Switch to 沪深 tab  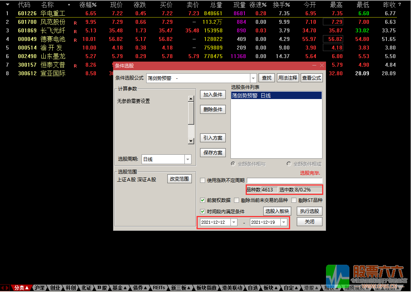[x=40, y=288]
